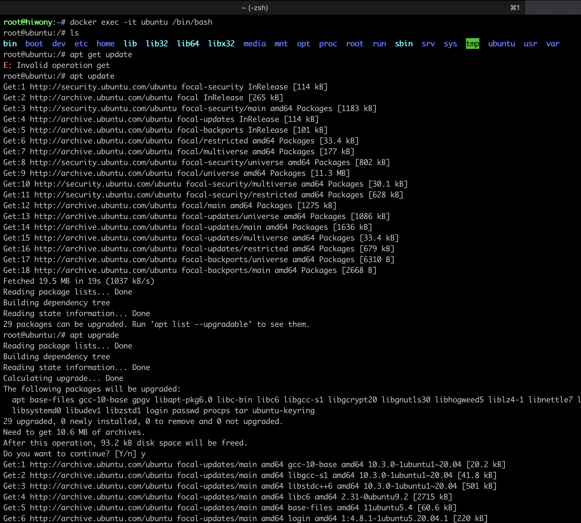Click the Get:2 focal InRelease line
The image size is (581, 523).
tap(143, 98)
